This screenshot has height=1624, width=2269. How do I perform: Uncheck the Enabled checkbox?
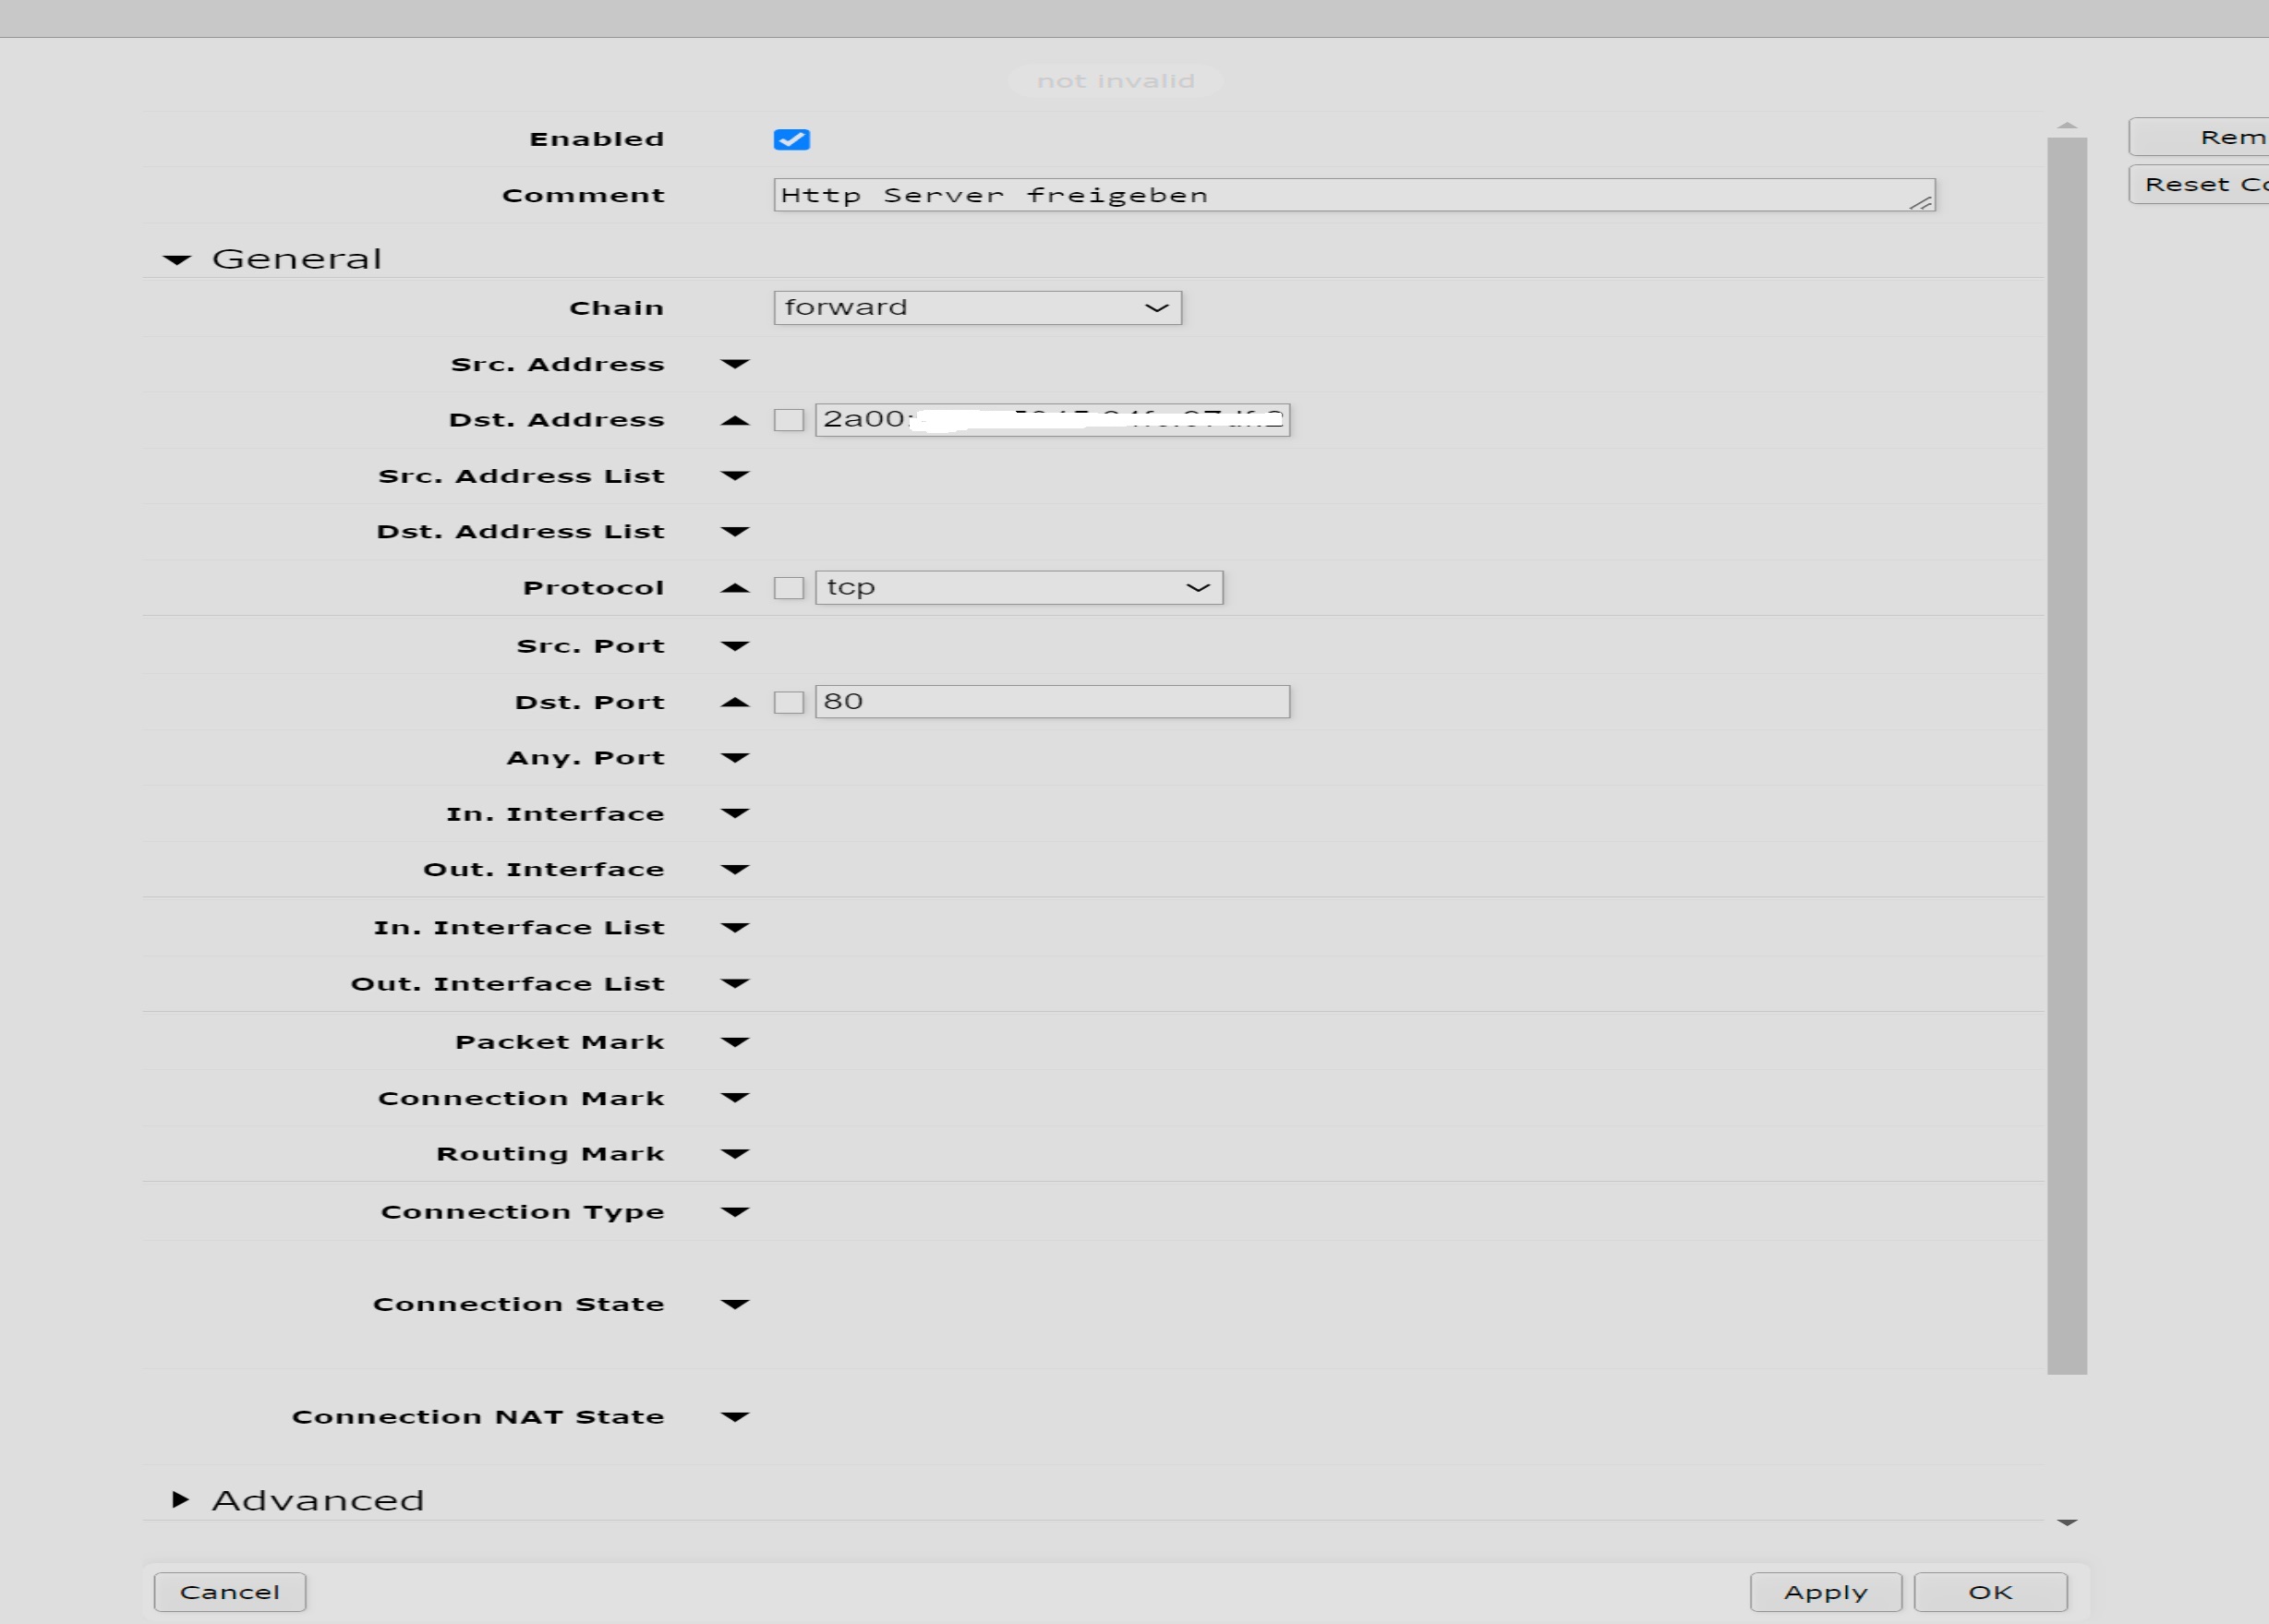click(791, 139)
